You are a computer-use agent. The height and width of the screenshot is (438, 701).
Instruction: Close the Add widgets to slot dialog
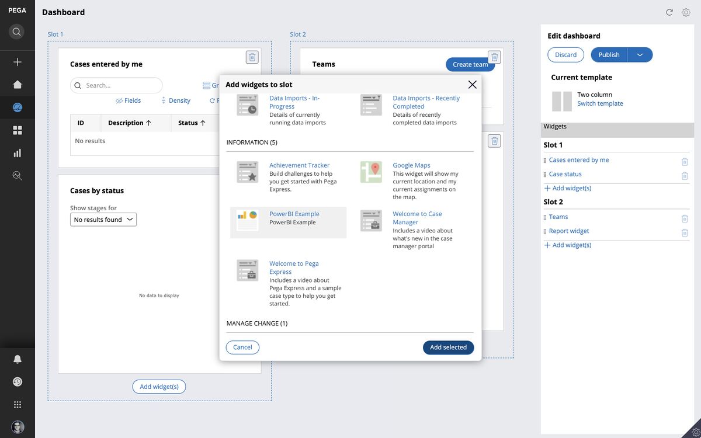[473, 85]
